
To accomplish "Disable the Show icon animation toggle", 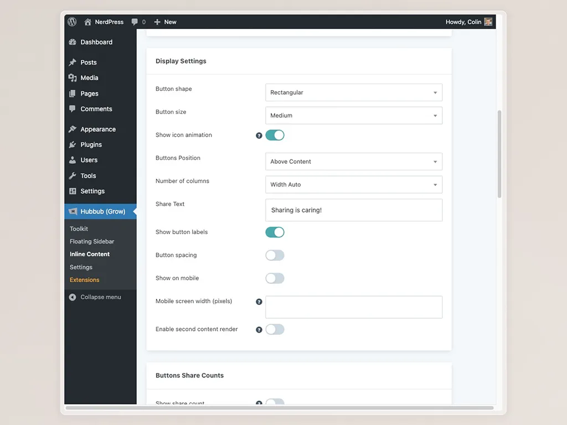I will point(275,135).
